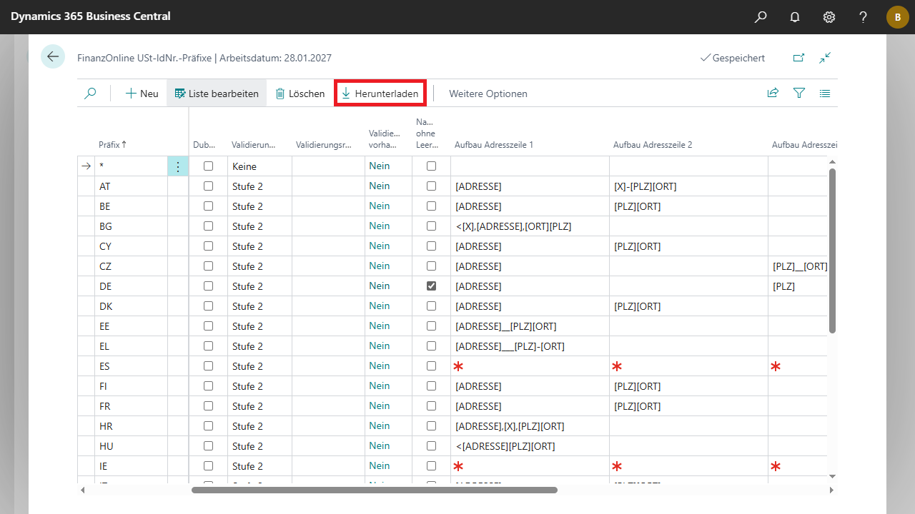
Task: Select prefix cell DE
Action: click(x=132, y=286)
